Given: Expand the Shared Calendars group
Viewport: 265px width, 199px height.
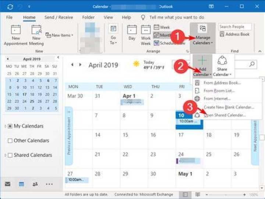Looking at the screenshot, I should tap(6, 155).
